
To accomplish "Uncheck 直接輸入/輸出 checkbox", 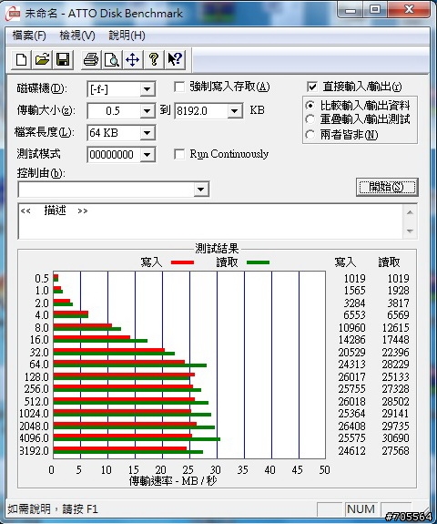I will coord(311,87).
